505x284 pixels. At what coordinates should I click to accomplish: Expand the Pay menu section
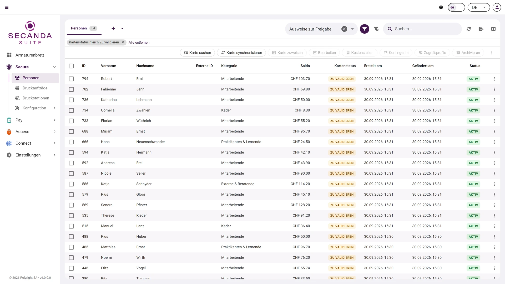tap(54, 120)
